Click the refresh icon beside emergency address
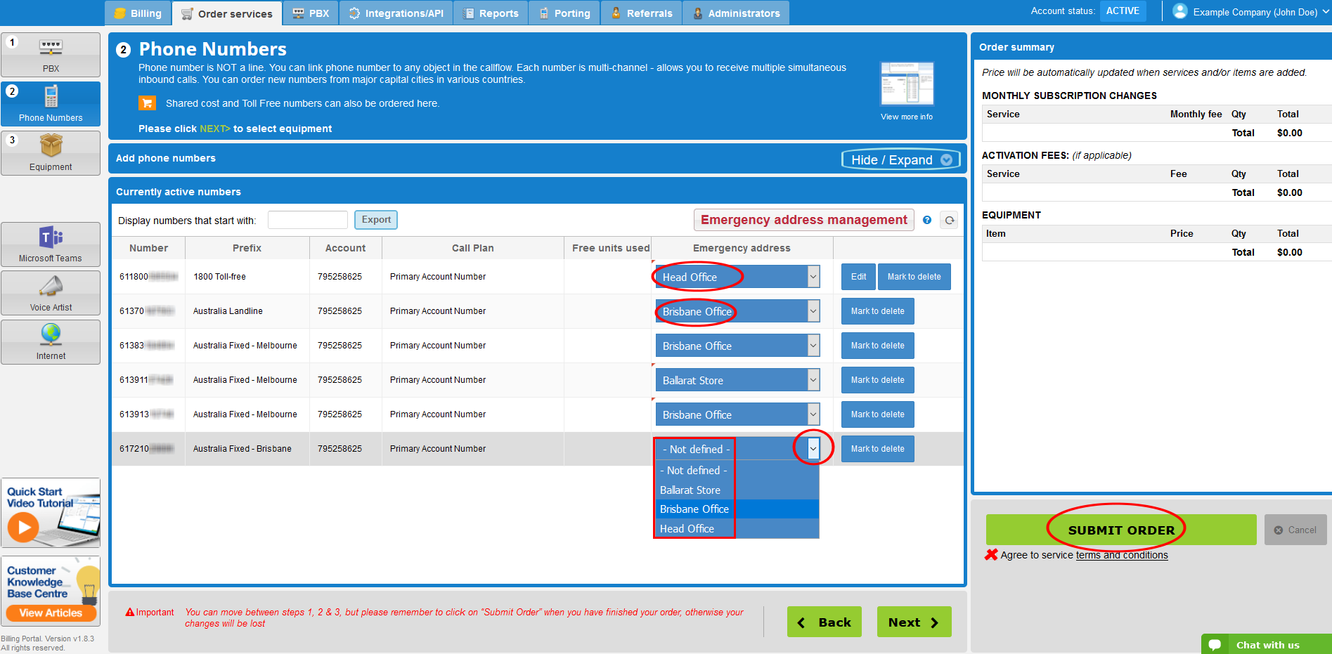The width and height of the screenshot is (1332, 654). click(950, 221)
